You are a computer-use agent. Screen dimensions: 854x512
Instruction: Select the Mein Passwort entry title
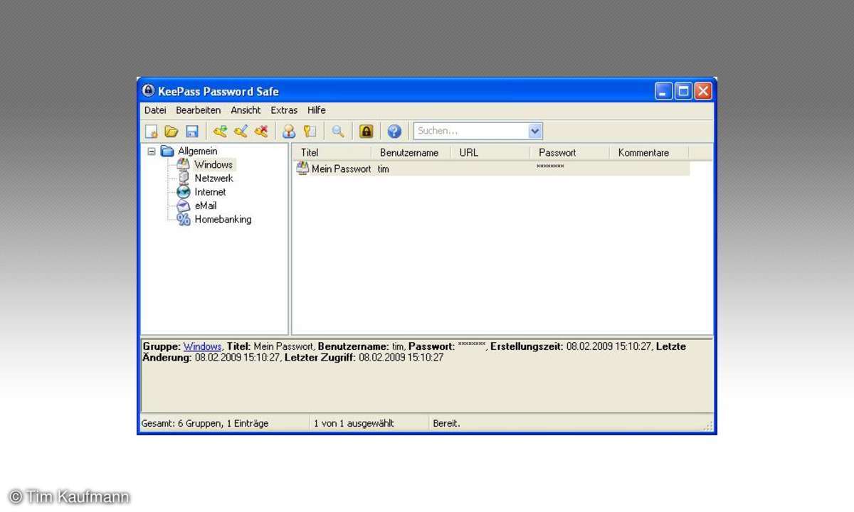[341, 169]
